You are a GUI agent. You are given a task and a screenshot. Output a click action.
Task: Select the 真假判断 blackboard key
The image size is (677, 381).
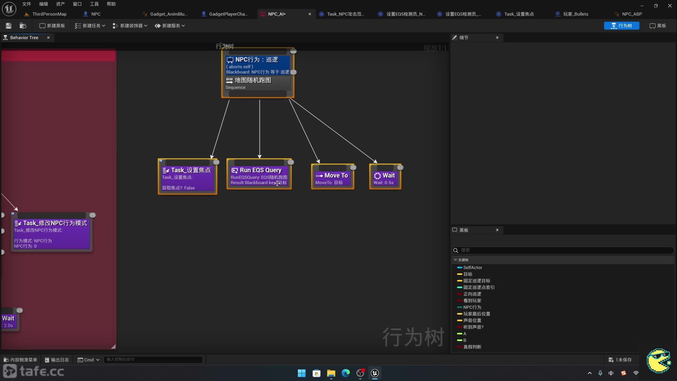(x=472, y=347)
